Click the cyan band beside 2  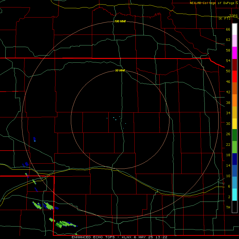pos(234,194)
